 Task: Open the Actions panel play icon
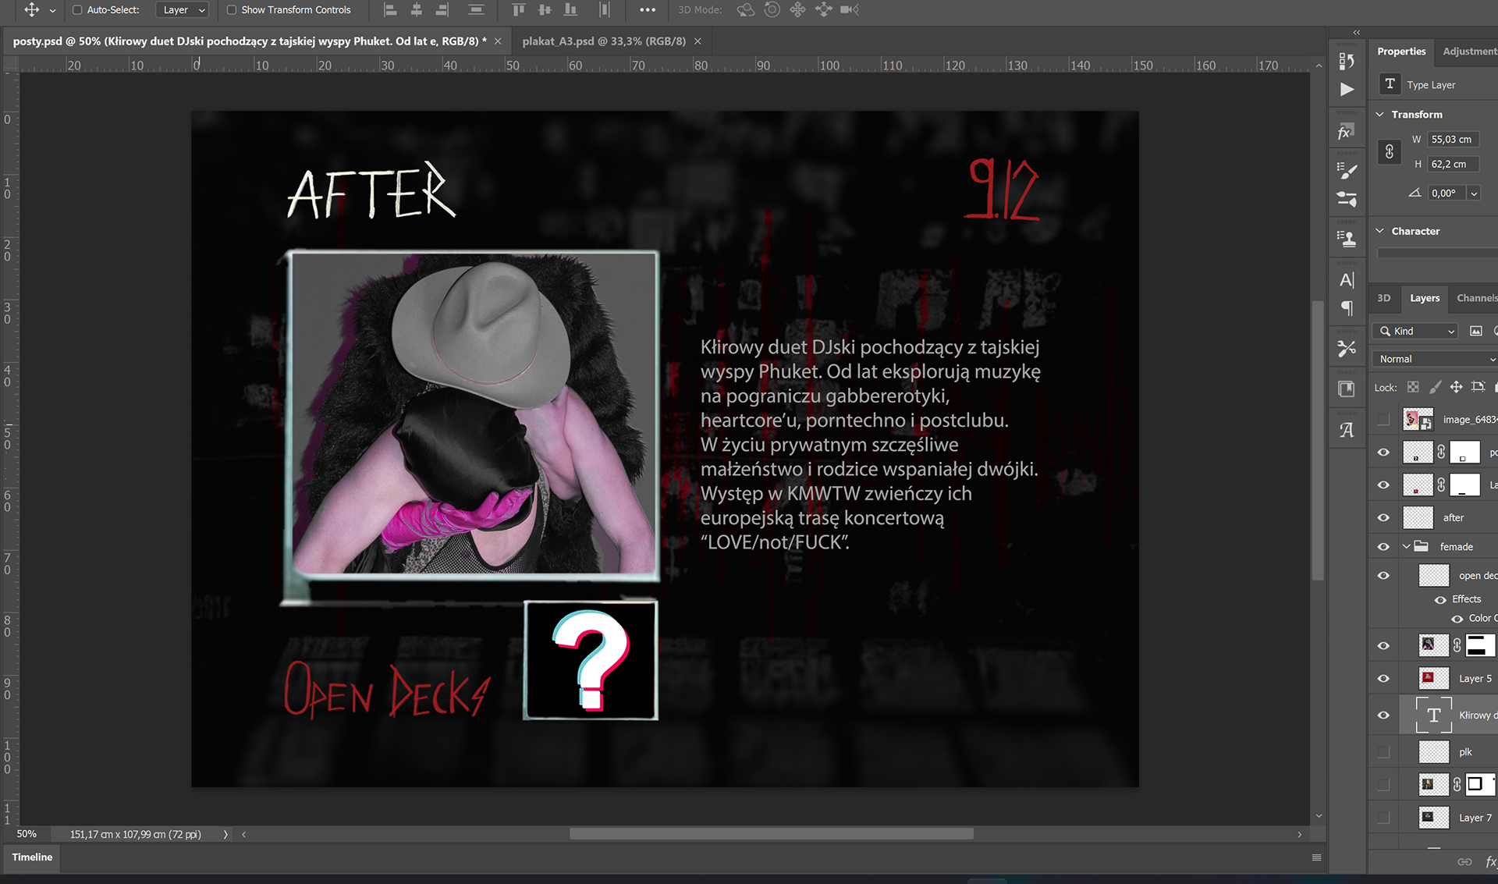pos(1347,90)
